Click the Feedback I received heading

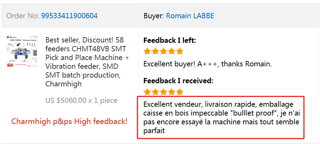click(x=179, y=81)
